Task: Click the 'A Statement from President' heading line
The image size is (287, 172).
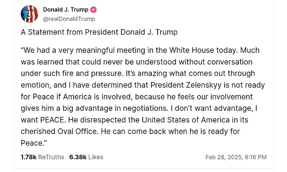Action: [69, 32]
